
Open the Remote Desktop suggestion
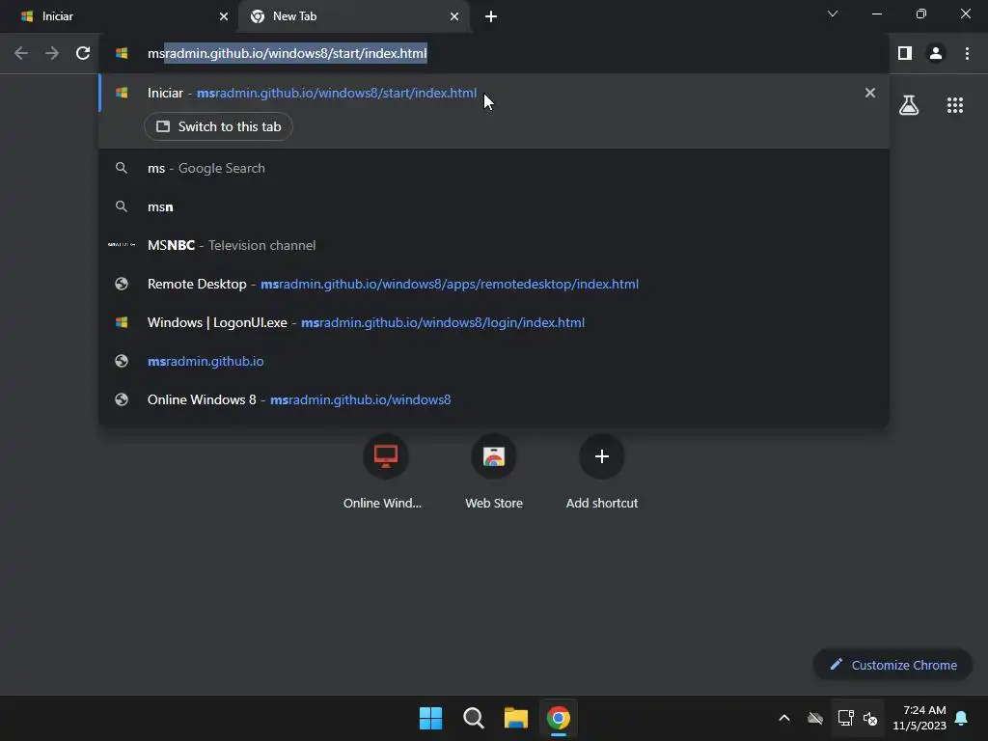(x=493, y=285)
